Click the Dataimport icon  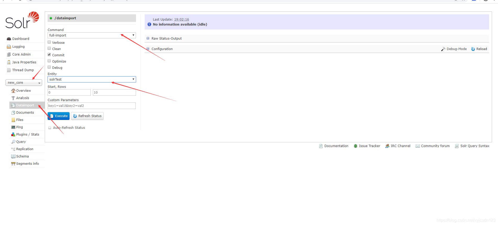pos(13,105)
